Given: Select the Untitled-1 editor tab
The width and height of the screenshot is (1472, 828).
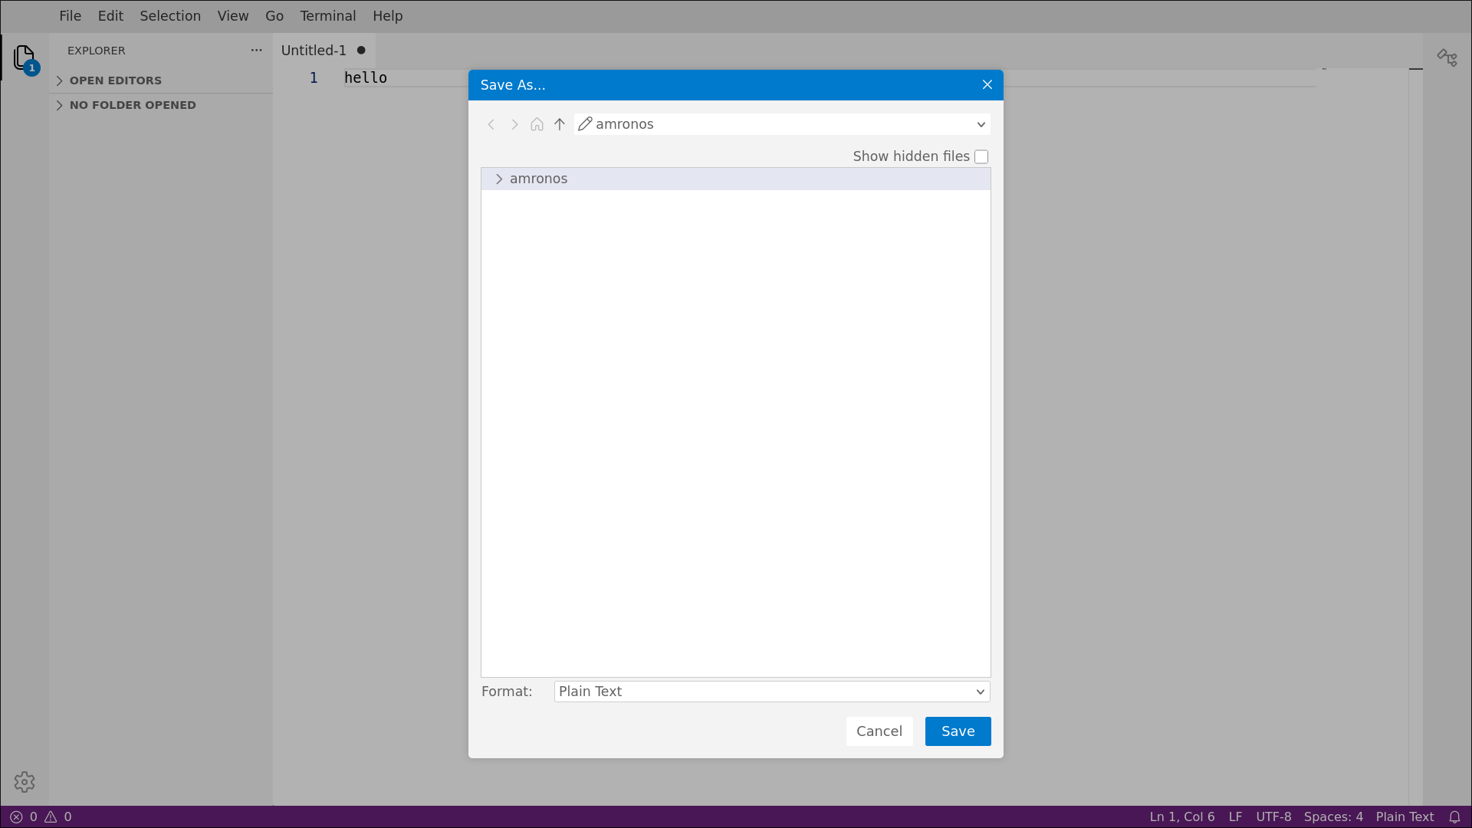Looking at the screenshot, I should coord(314,51).
